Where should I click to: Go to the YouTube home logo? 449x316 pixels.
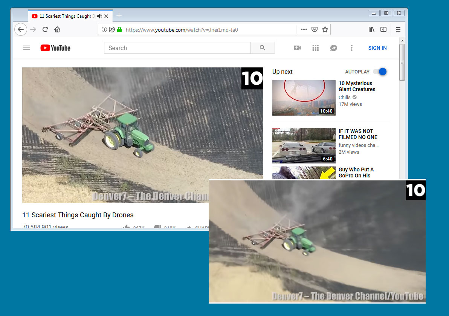(55, 48)
